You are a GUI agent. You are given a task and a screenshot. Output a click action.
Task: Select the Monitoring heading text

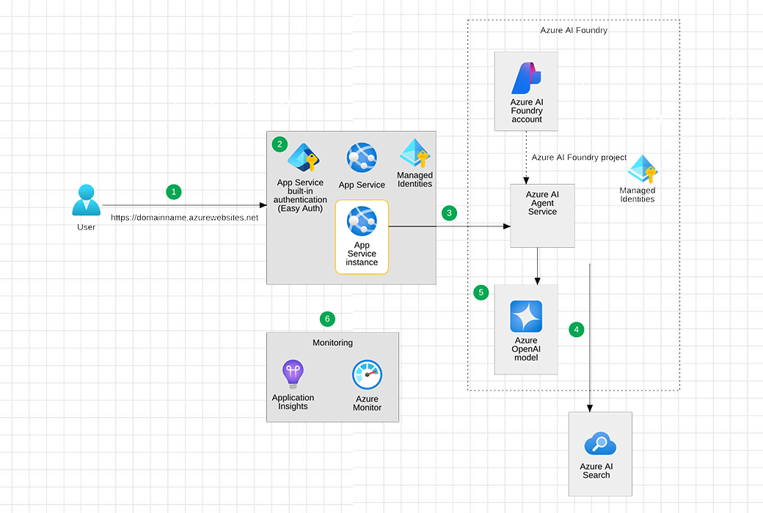click(x=332, y=343)
